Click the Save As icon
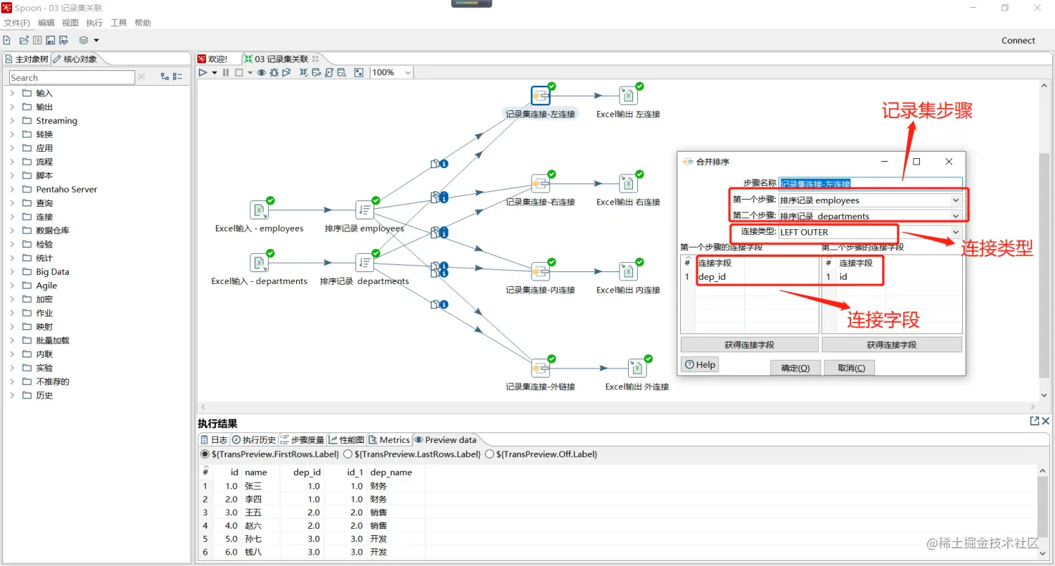 pyautogui.click(x=63, y=40)
